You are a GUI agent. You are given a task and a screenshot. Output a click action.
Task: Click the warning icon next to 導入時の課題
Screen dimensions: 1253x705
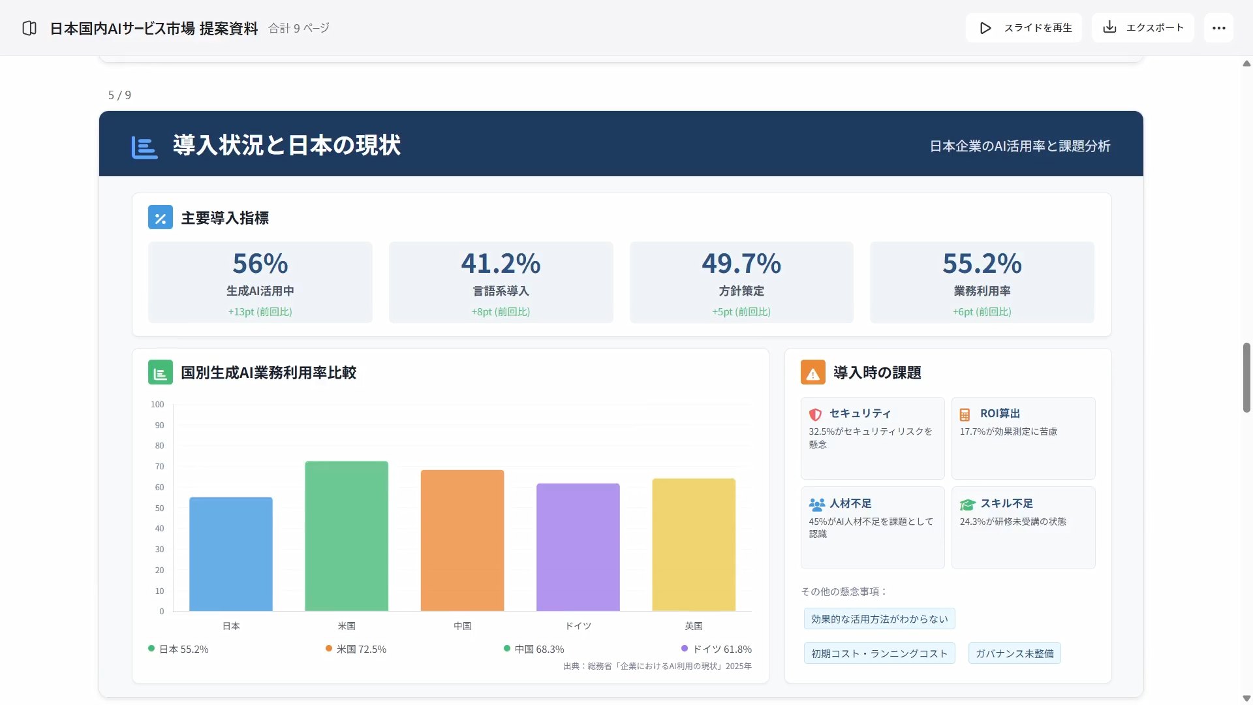pyautogui.click(x=812, y=372)
